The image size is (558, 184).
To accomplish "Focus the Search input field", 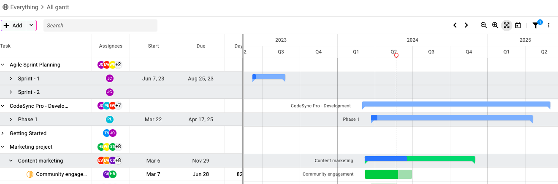I will point(100,25).
